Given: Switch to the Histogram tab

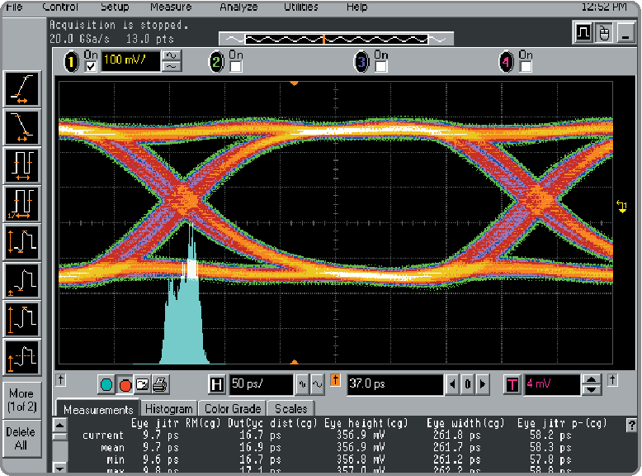Looking at the screenshot, I should coord(168,408).
